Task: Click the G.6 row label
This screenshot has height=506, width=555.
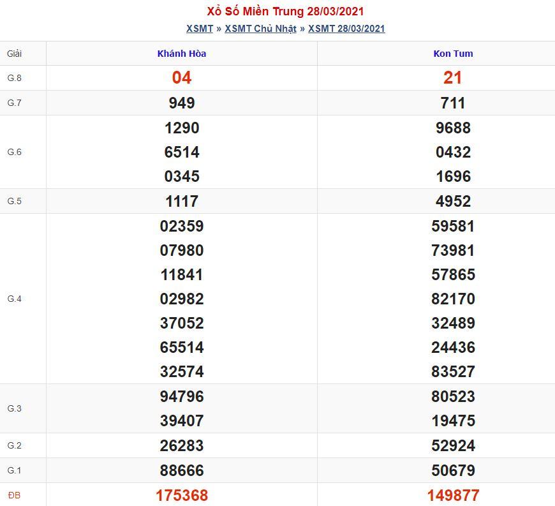Action: pyautogui.click(x=14, y=152)
